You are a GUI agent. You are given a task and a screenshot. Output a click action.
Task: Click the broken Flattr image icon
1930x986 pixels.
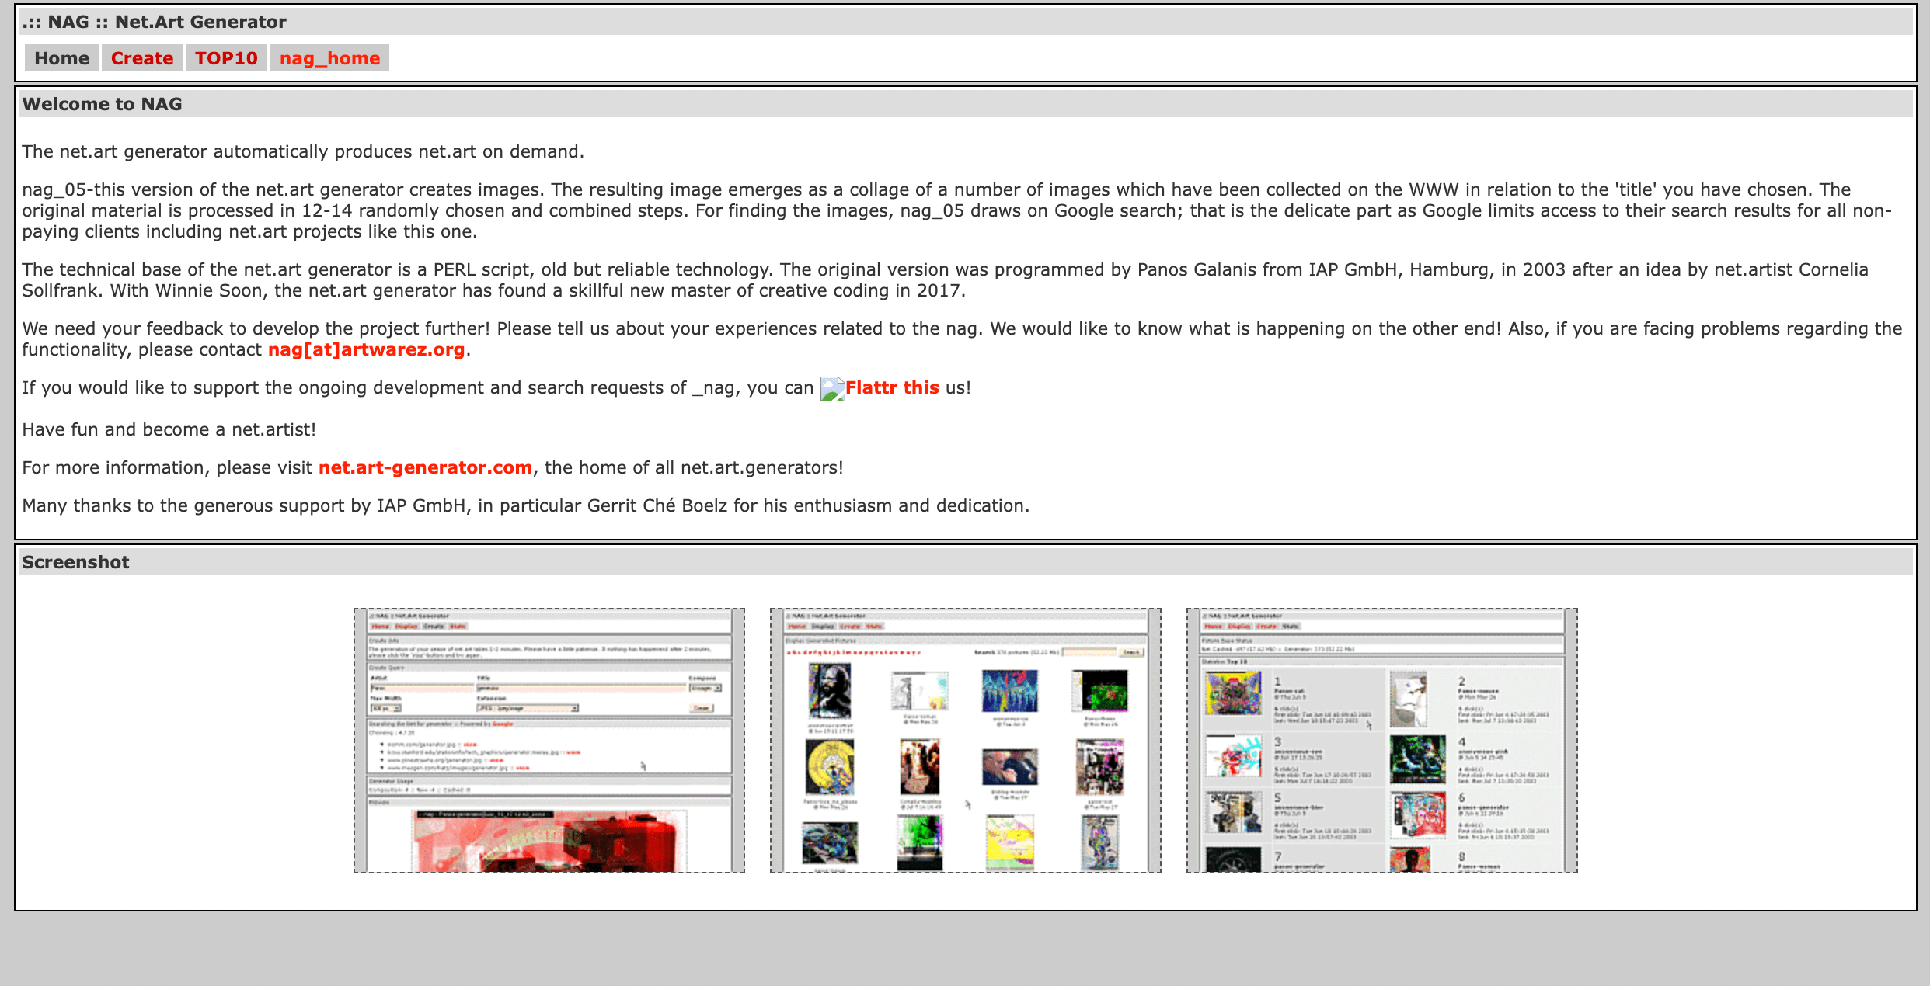(832, 388)
